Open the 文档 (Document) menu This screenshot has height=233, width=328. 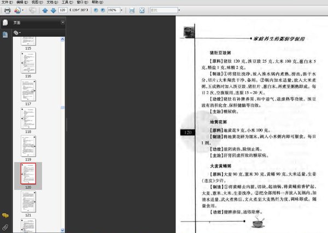(x=52, y=2)
